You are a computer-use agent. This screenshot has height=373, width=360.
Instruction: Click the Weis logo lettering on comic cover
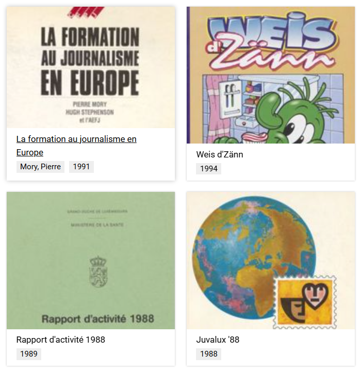click(x=272, y=32)
